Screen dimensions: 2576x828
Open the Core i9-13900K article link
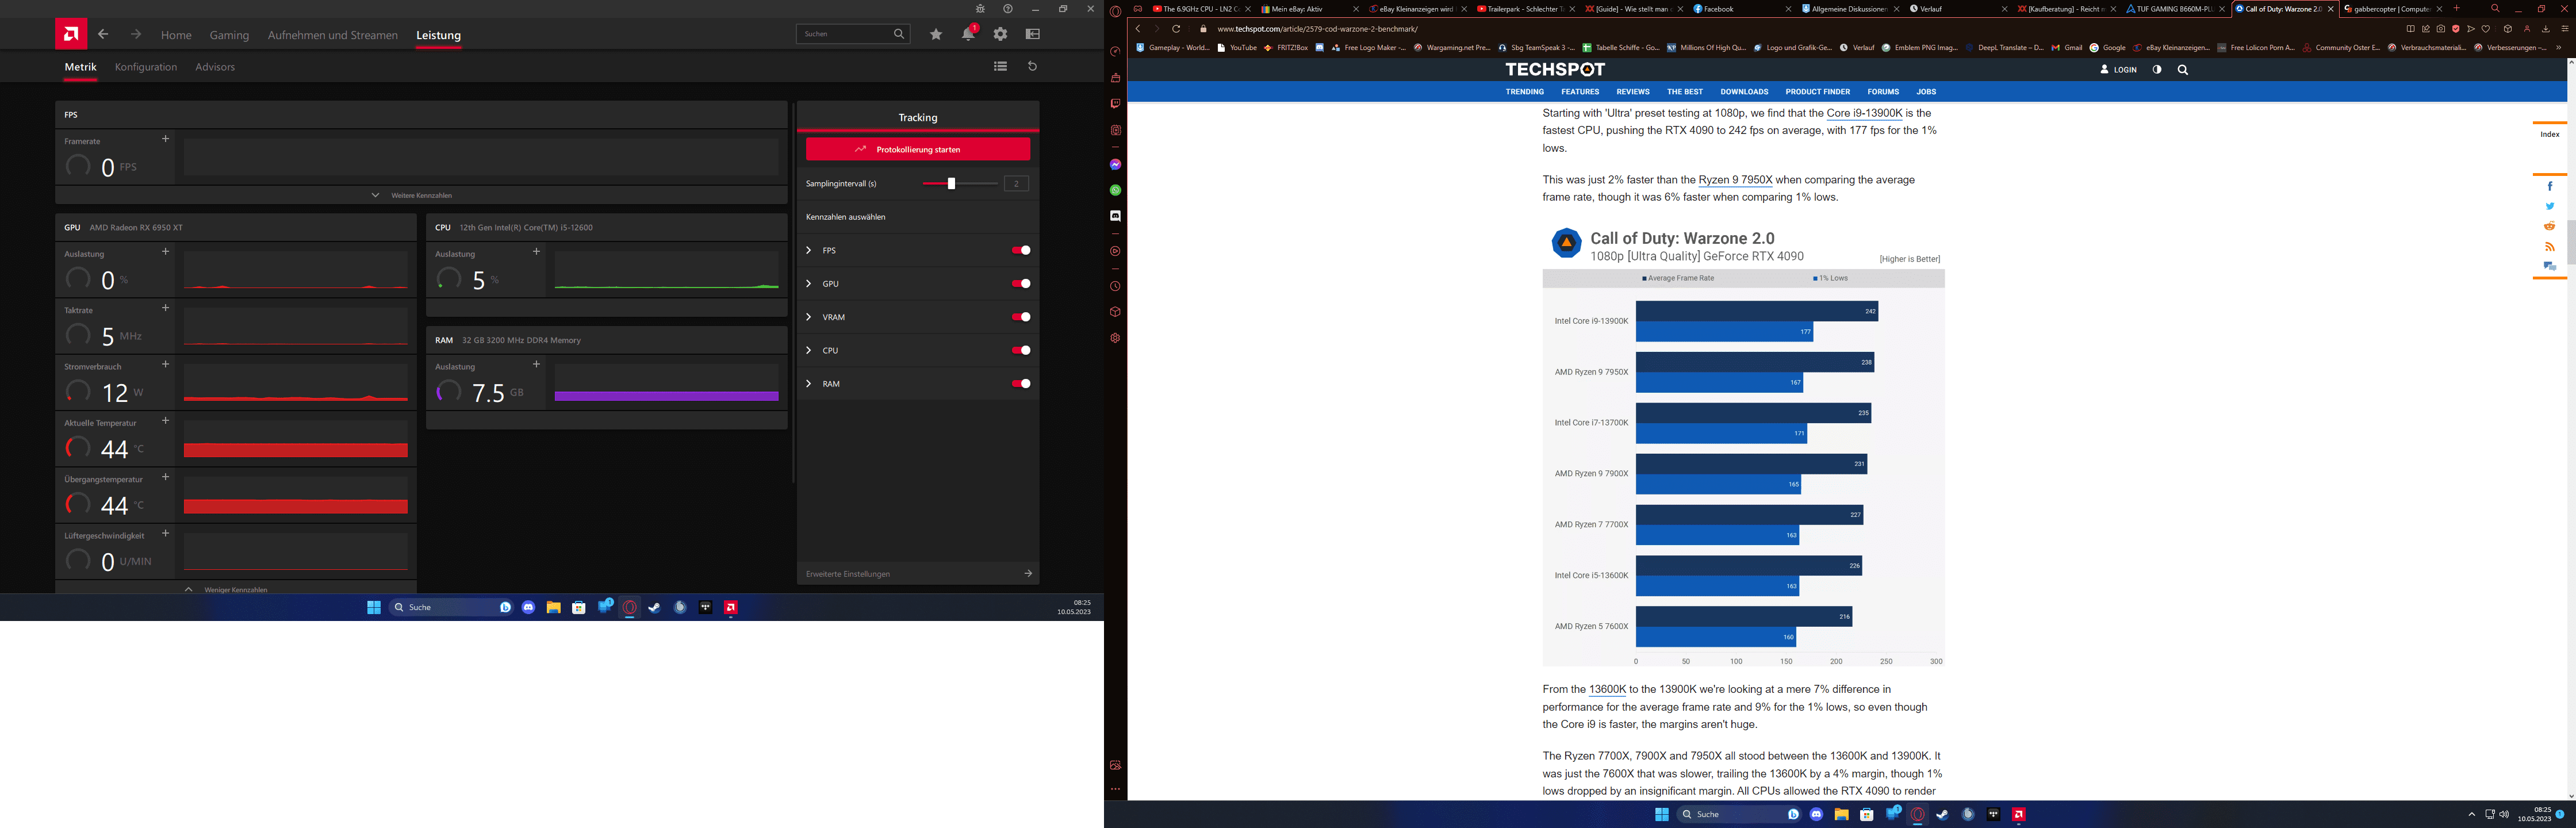tap(1865, 113)
